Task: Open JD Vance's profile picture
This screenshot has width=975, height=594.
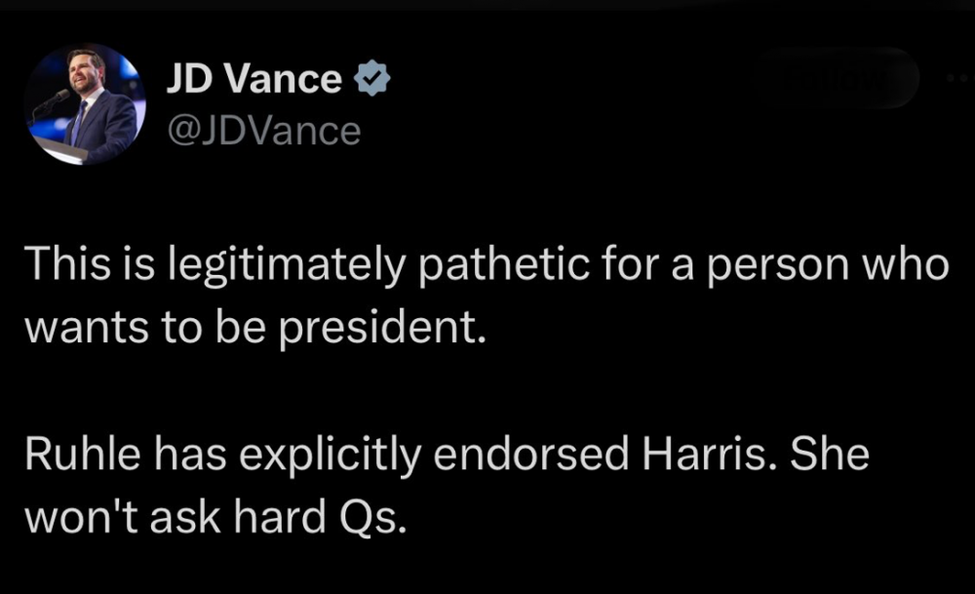Action: point(86,103)
